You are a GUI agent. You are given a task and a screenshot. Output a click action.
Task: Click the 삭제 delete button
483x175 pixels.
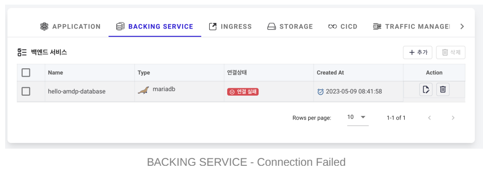point(451,53)
